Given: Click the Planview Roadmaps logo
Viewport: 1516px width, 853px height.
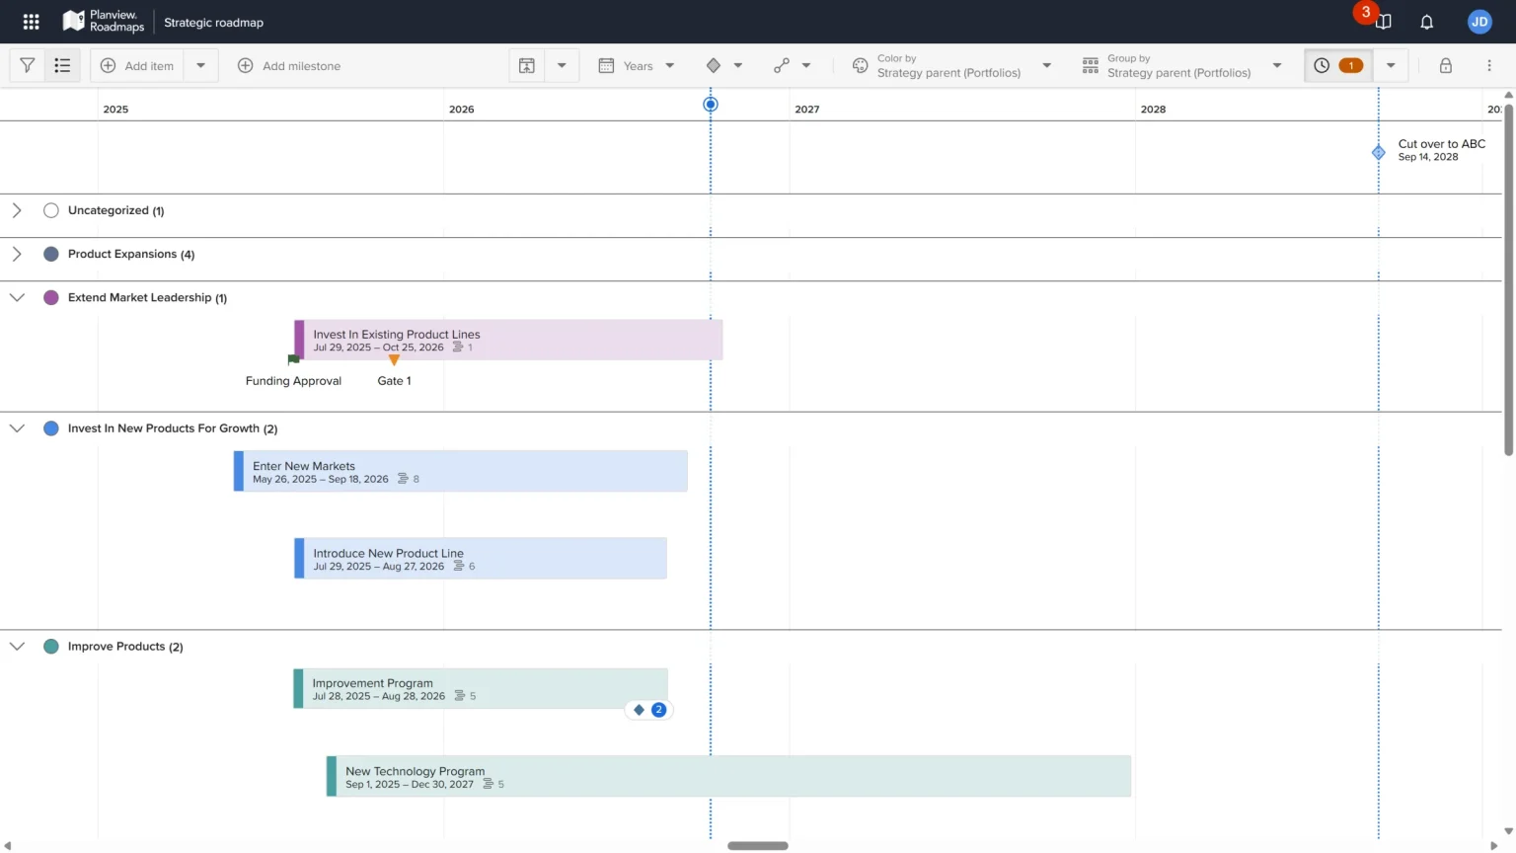Looking at the screenshot, I should [104, 22].
